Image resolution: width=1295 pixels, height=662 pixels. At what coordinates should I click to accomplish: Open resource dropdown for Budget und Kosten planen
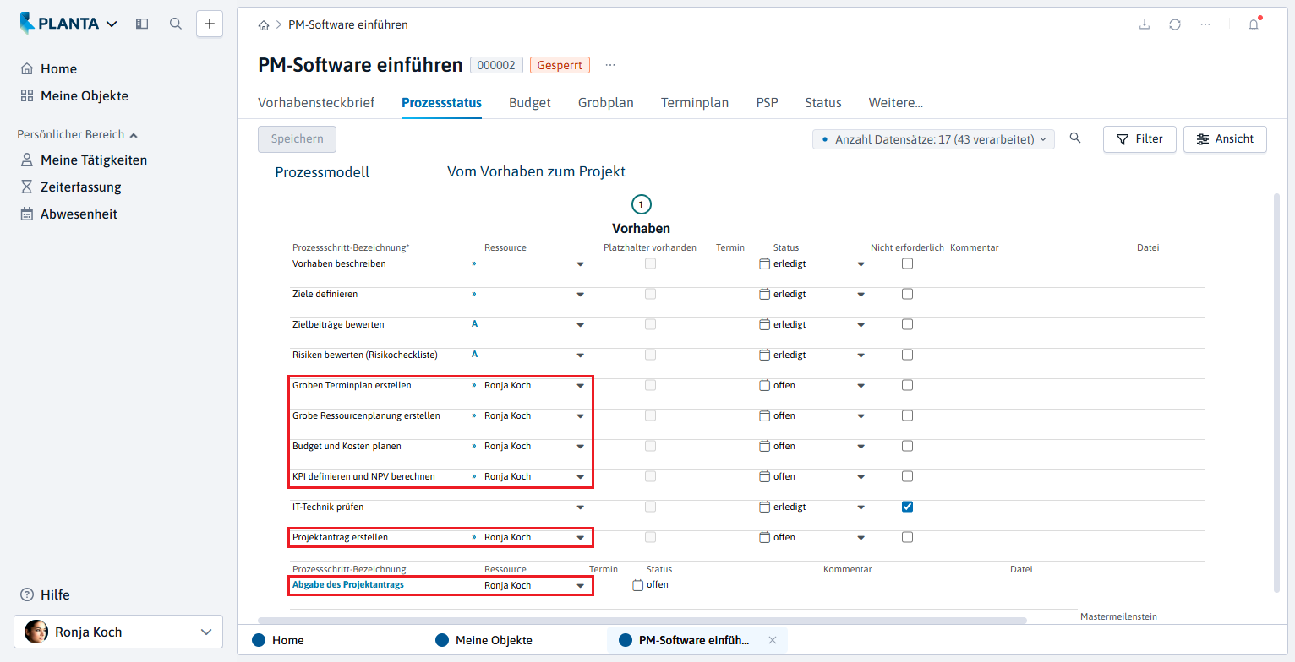(581, 447)
